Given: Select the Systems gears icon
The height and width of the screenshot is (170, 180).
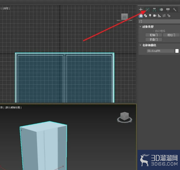Looking at the screenshot, I should (169, 16).
